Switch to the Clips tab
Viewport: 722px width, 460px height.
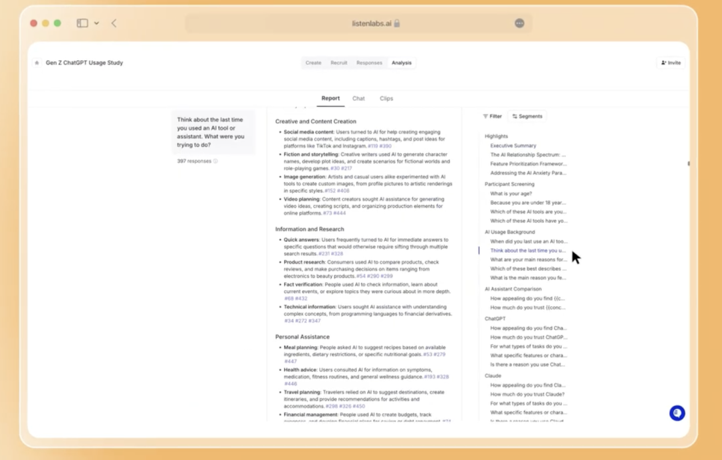coord(386,98)
